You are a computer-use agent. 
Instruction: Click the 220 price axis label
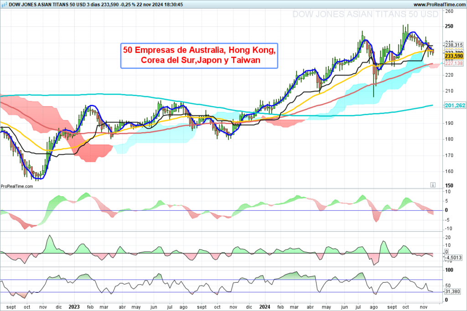pos(449,75)
